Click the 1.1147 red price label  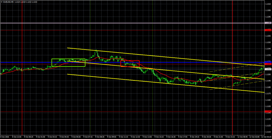[268, 111]
